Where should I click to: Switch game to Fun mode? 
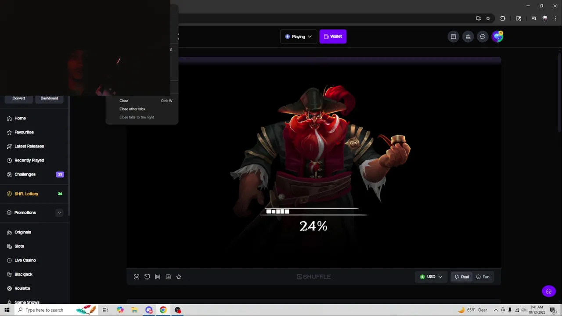tap(483, 277)
